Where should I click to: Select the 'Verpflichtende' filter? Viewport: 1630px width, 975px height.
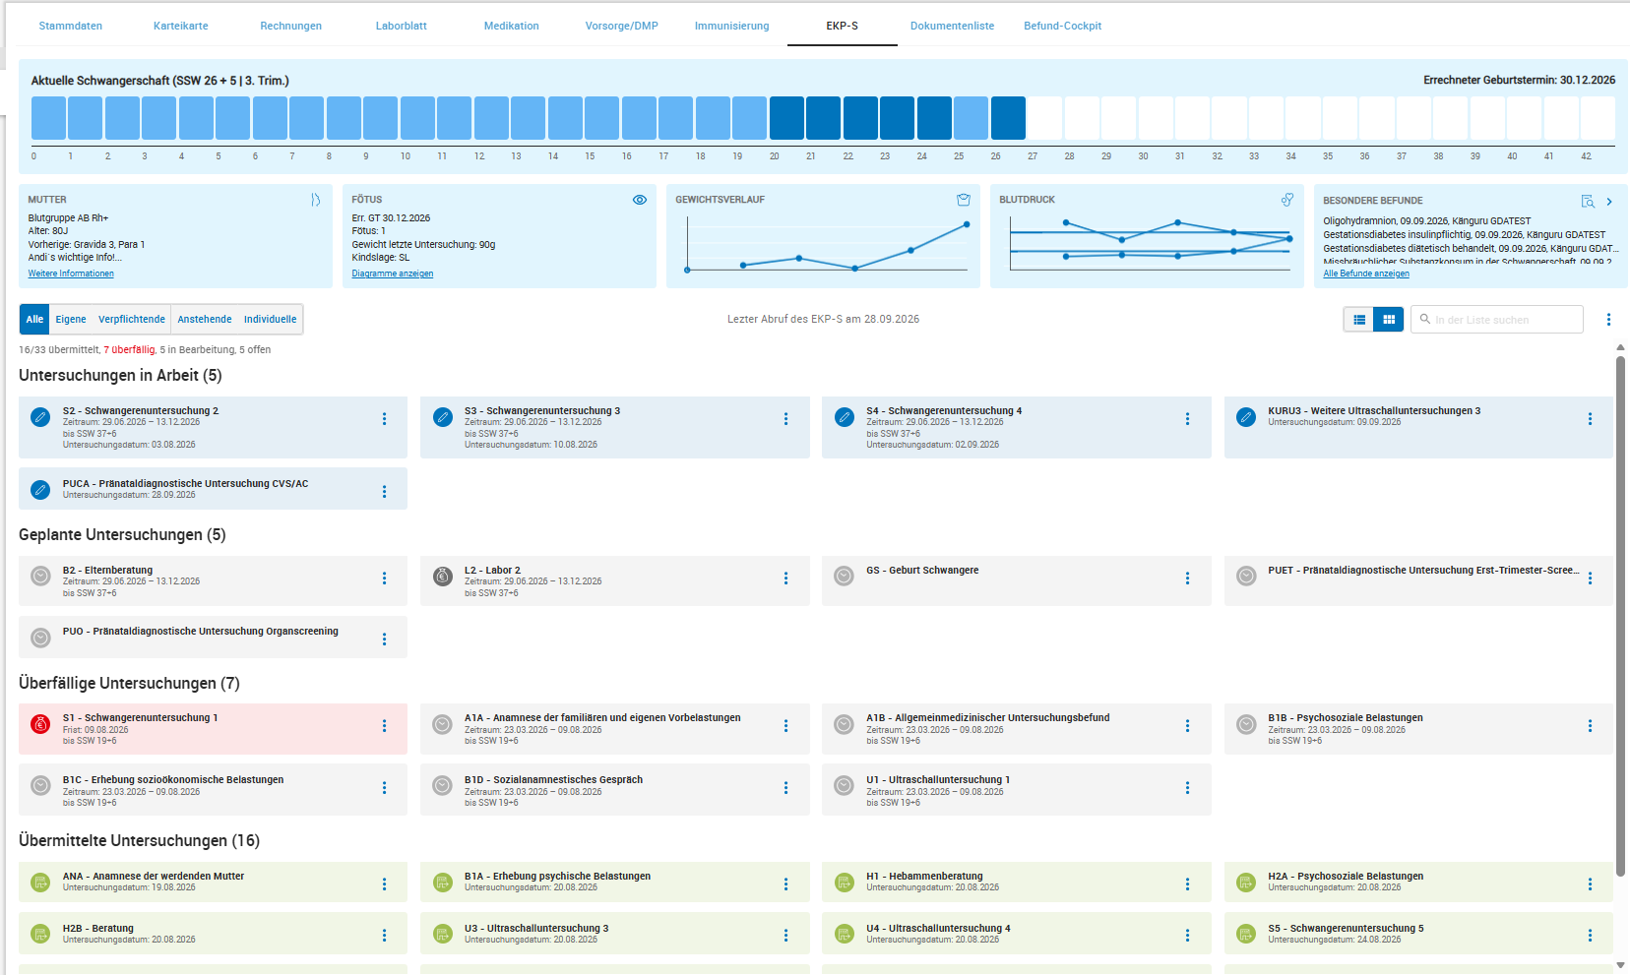coord(132,320)
